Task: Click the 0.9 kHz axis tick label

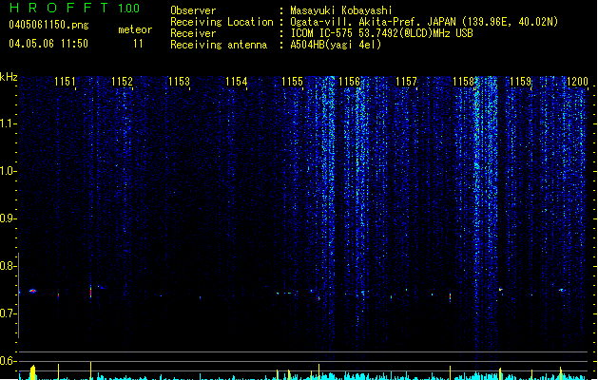Action: pyautogui.click(x=7, y=218)
